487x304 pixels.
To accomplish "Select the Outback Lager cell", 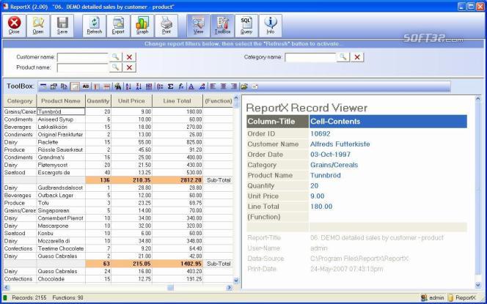I will [61, 196].
